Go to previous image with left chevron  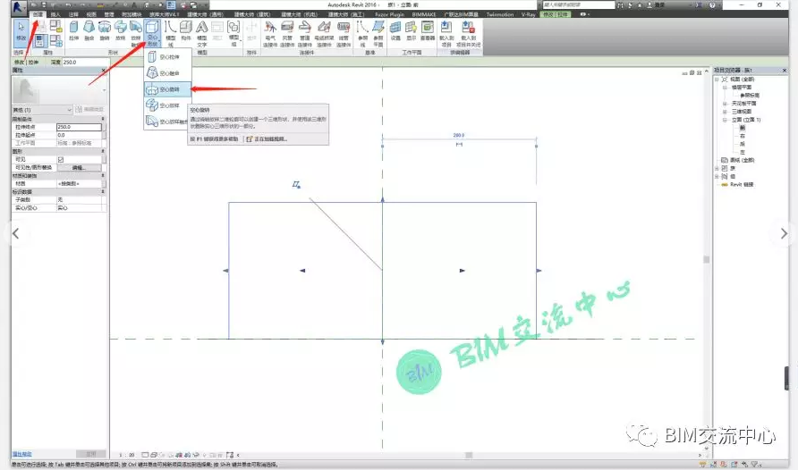pyautogui.click(x=16, y=234)
